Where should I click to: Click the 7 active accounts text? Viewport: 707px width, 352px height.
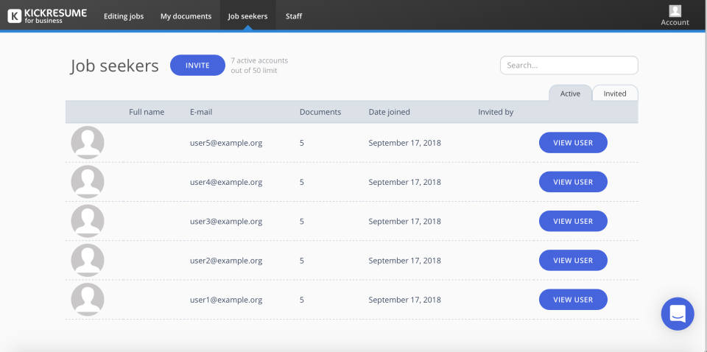(259, 60)
